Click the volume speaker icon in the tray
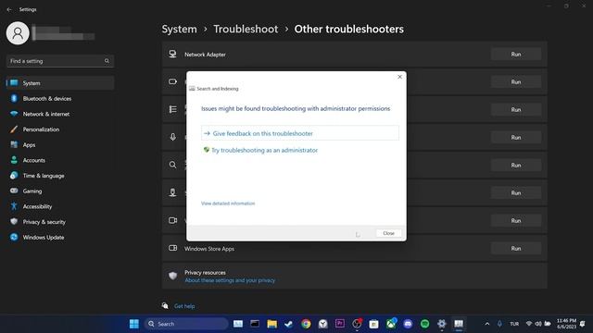The width and height of the screenshot is (593, 333). (538, 324)
